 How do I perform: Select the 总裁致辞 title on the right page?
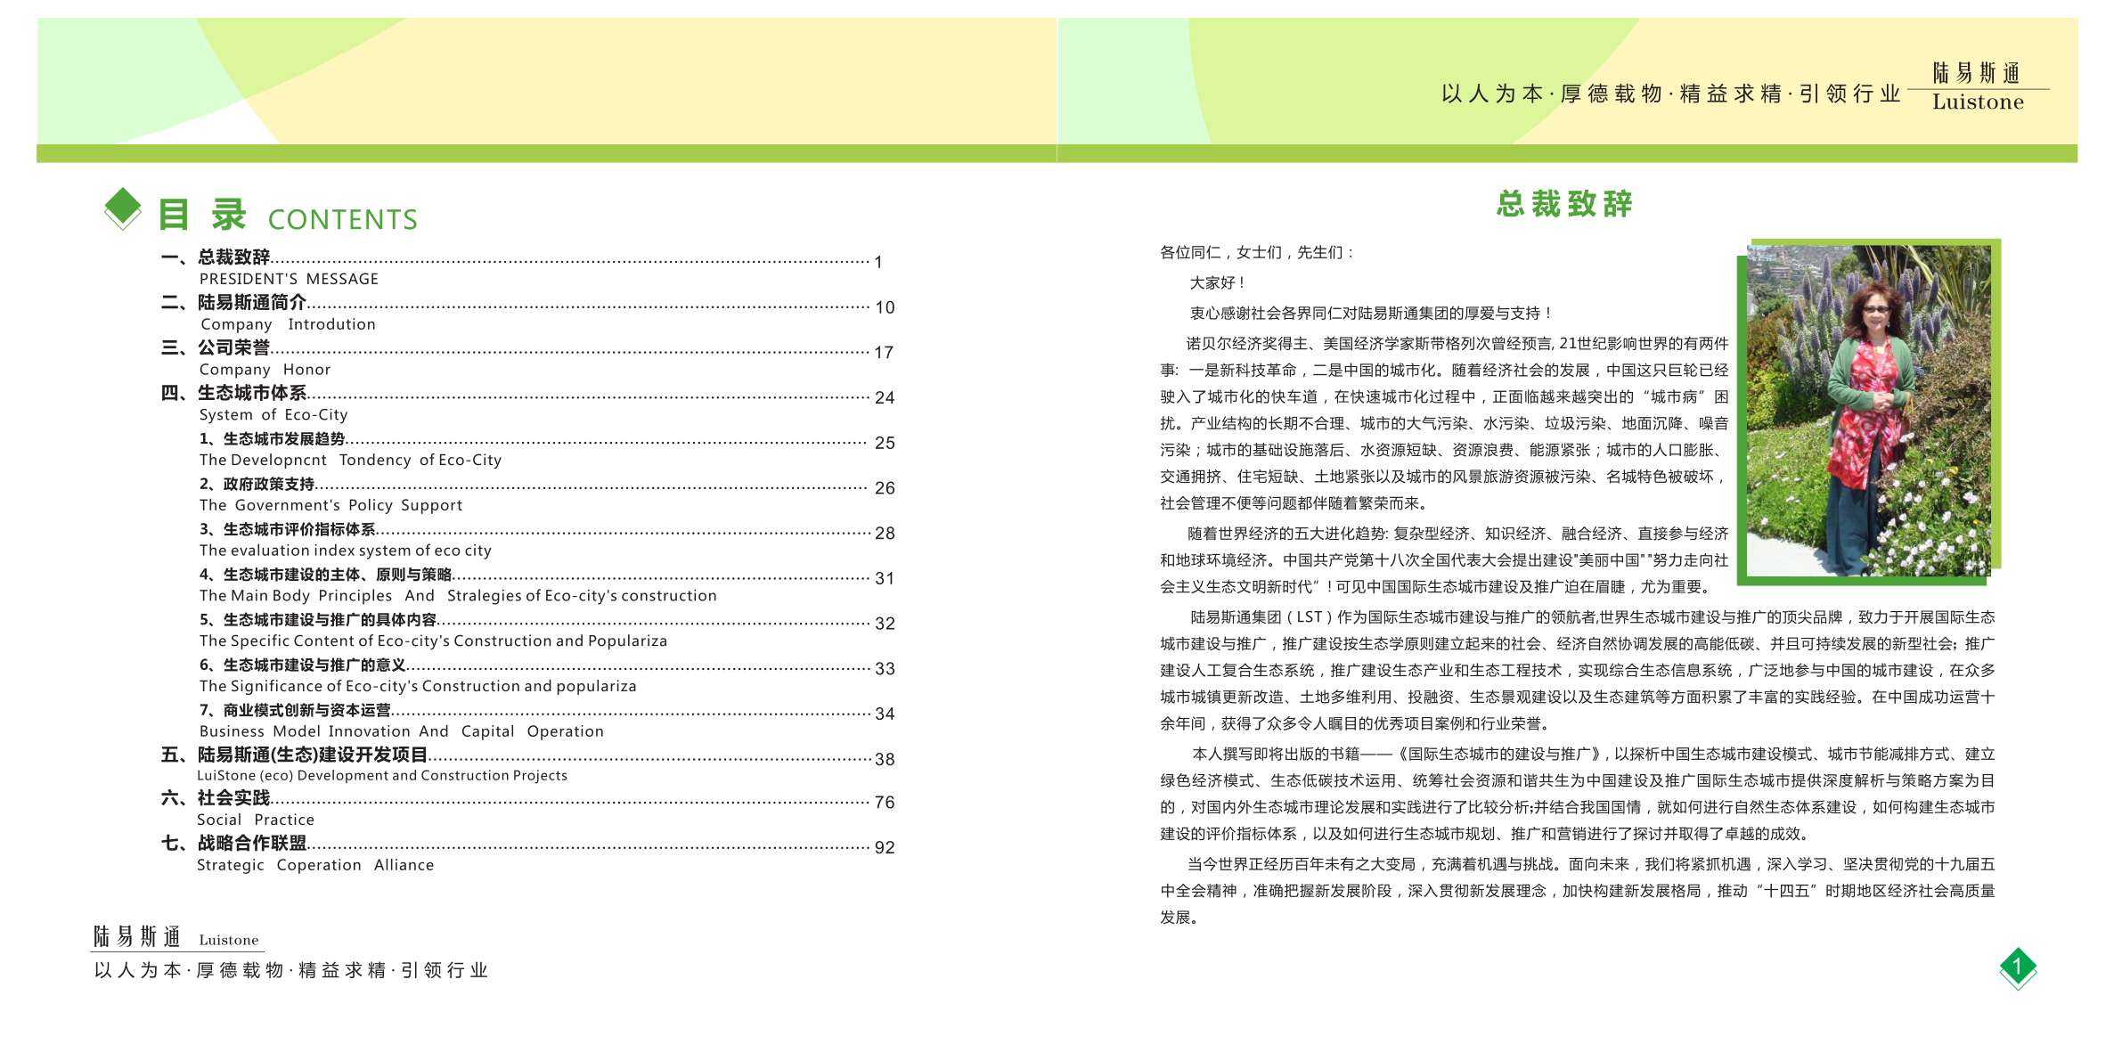click(1564, 204)
